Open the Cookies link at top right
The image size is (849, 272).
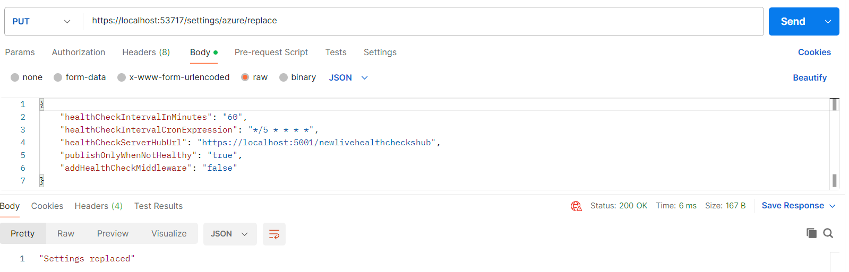[x=814, y=52]
